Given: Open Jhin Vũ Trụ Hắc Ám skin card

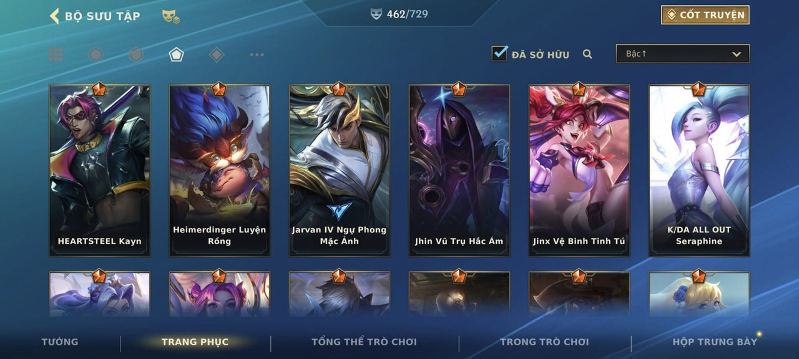Looking at the screenshot, I should [x=459, y=170].
